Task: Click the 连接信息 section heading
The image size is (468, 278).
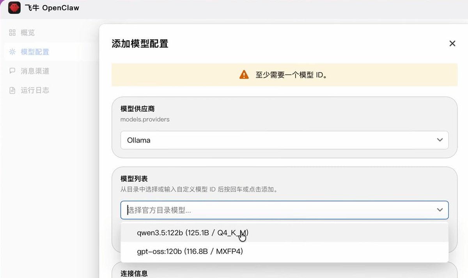Action: pyautogui.click(x=134, y=274)
